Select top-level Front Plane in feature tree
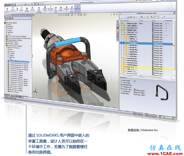Screen dimensions: 184x156 (x=10, y=29)
